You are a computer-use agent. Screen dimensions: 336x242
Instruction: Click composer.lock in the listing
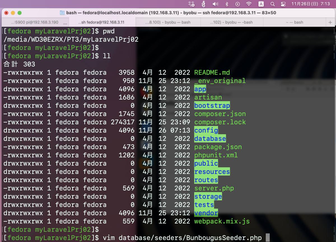pos(220,122)
